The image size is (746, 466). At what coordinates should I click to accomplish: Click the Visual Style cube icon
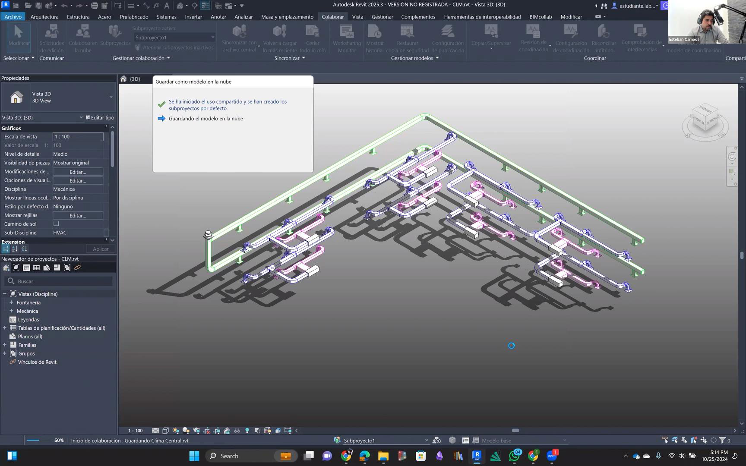click(165, 431)
